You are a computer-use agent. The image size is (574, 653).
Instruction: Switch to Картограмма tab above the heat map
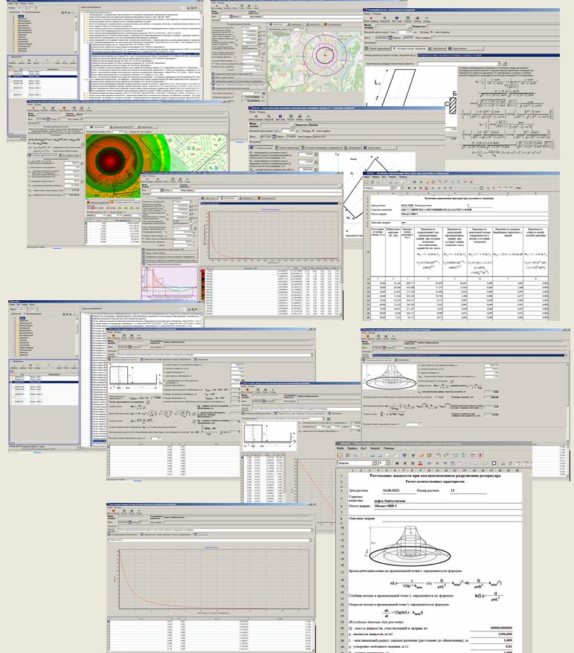97,127
